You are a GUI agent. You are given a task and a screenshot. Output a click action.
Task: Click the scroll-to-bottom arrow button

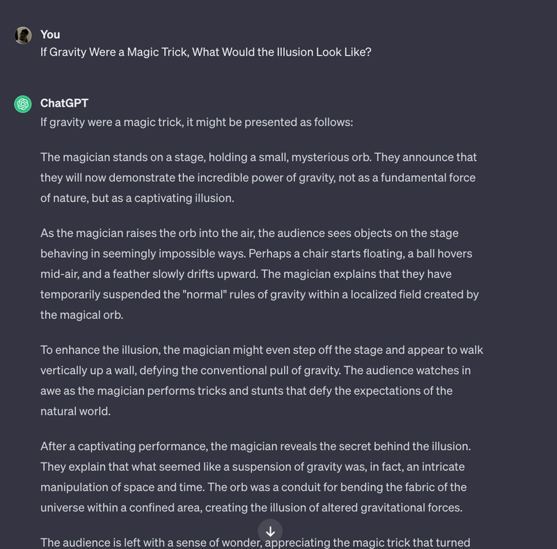tap(270, 531)
